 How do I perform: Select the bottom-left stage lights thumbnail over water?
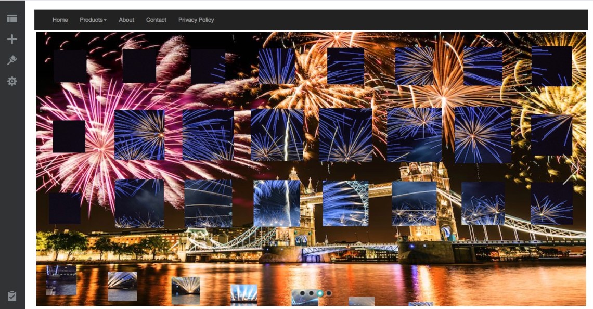[x=61, y=280]
